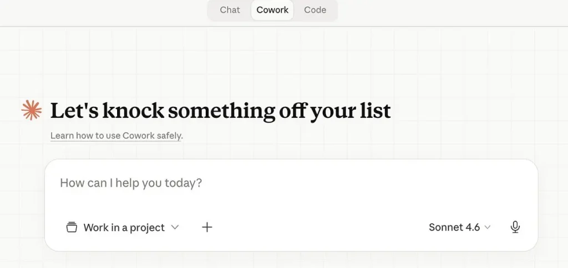The image size is (568, 268).
Task: Click the chevron next to Sonnet 4.6
Action: pyautogui.click(x=488, y=227)
